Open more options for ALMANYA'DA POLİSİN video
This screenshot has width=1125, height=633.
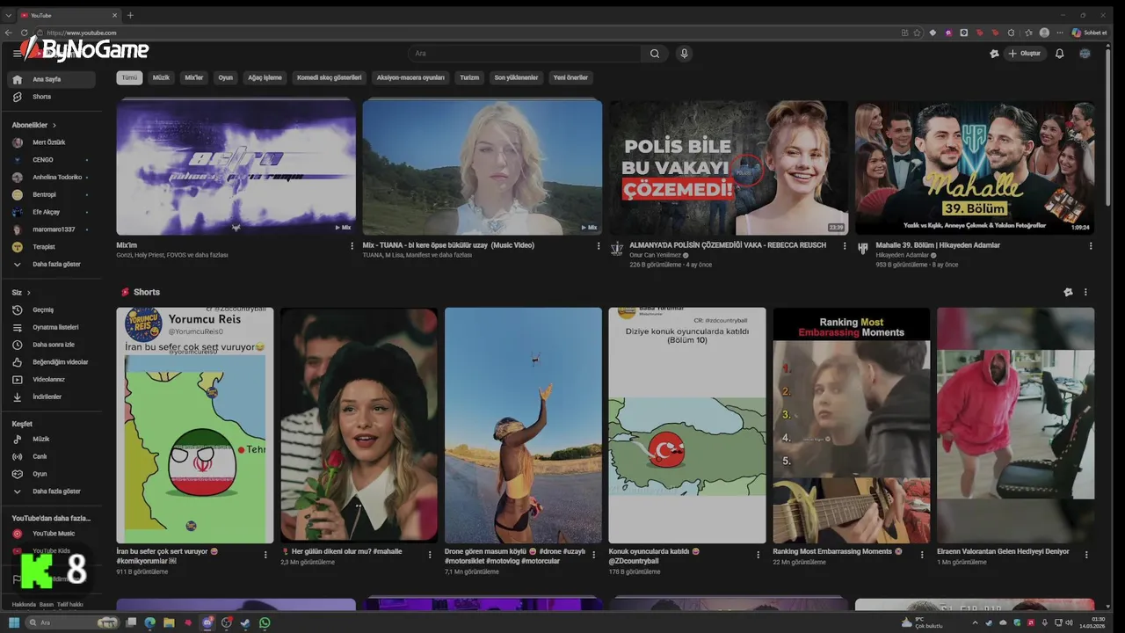[x=845, y=246]
